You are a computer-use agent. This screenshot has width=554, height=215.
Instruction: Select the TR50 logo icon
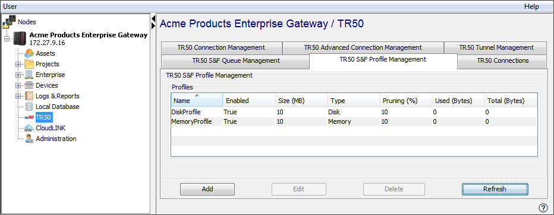[x=29, y=117]
